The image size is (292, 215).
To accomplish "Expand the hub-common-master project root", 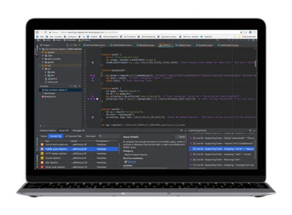I will coord(40,49).
